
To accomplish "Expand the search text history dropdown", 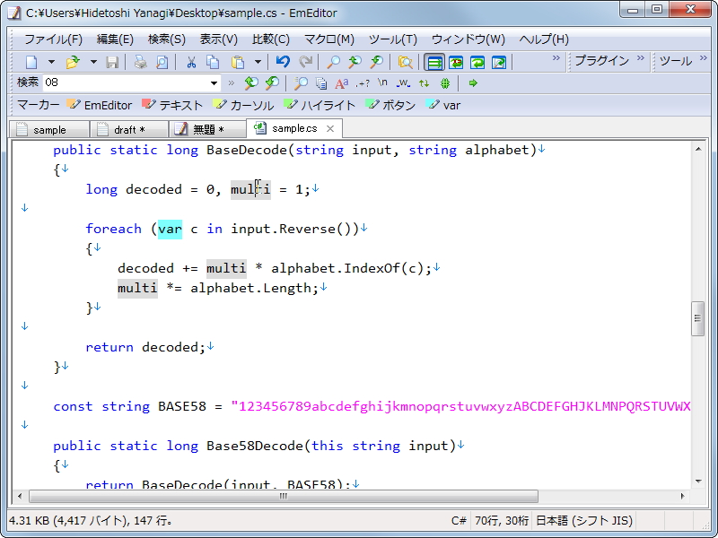I will tap(214, 82).
